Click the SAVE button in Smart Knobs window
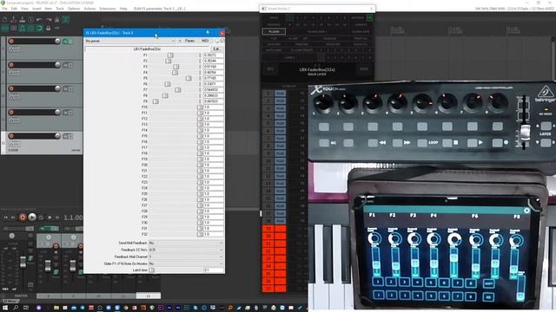The height and width of the screenshot is (312, 556). coord(364,69)
